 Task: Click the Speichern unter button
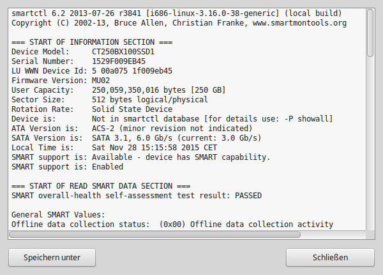tap(52, 257)
